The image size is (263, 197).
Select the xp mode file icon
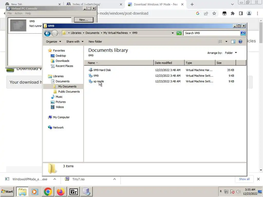91,81
